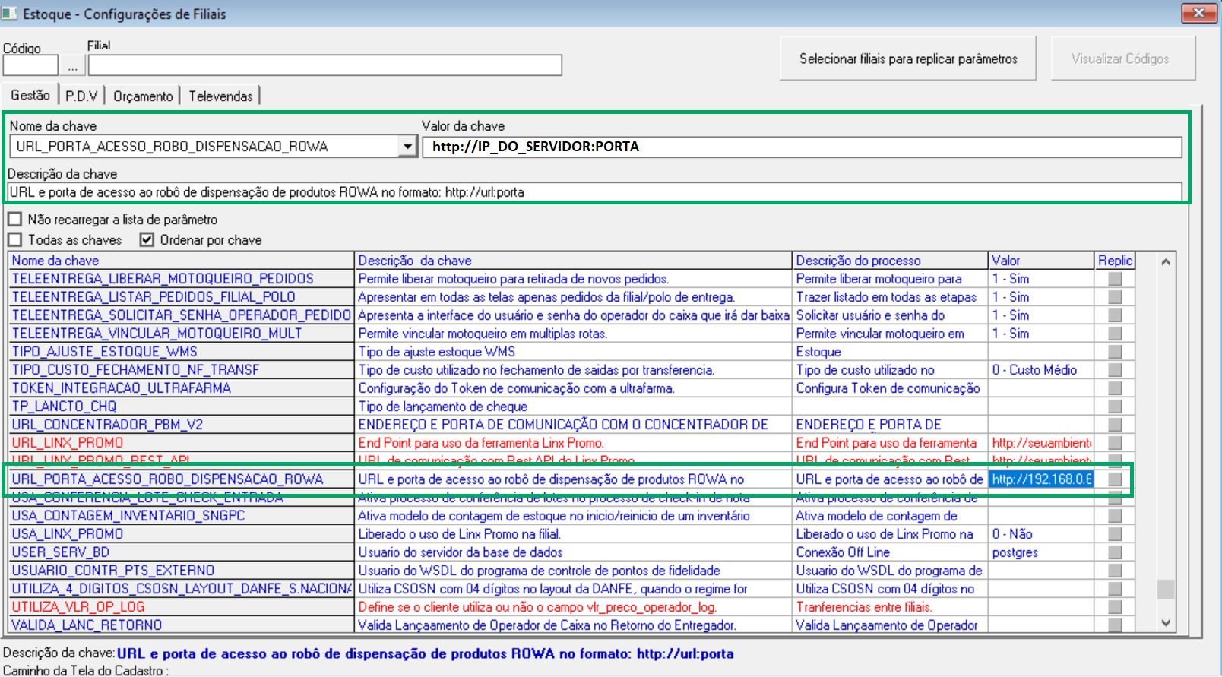1222x677 pixels.
Task: Toggle Replic checkbox for URL_LINX_PROMO row
Action: pos(1115,443)
